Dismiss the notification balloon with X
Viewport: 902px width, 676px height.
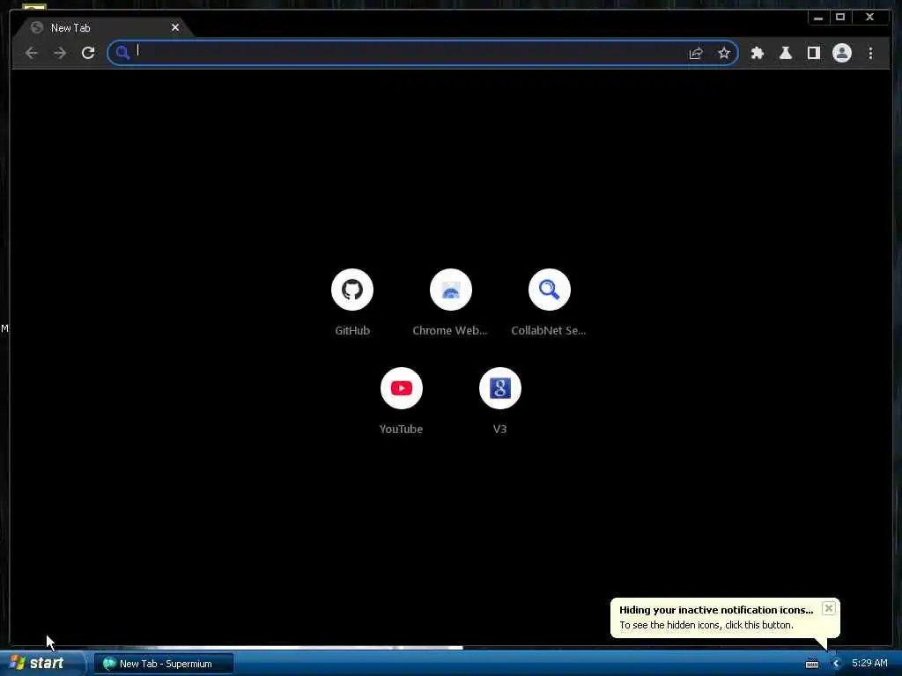pyautogui.click(x=828, y=608)
